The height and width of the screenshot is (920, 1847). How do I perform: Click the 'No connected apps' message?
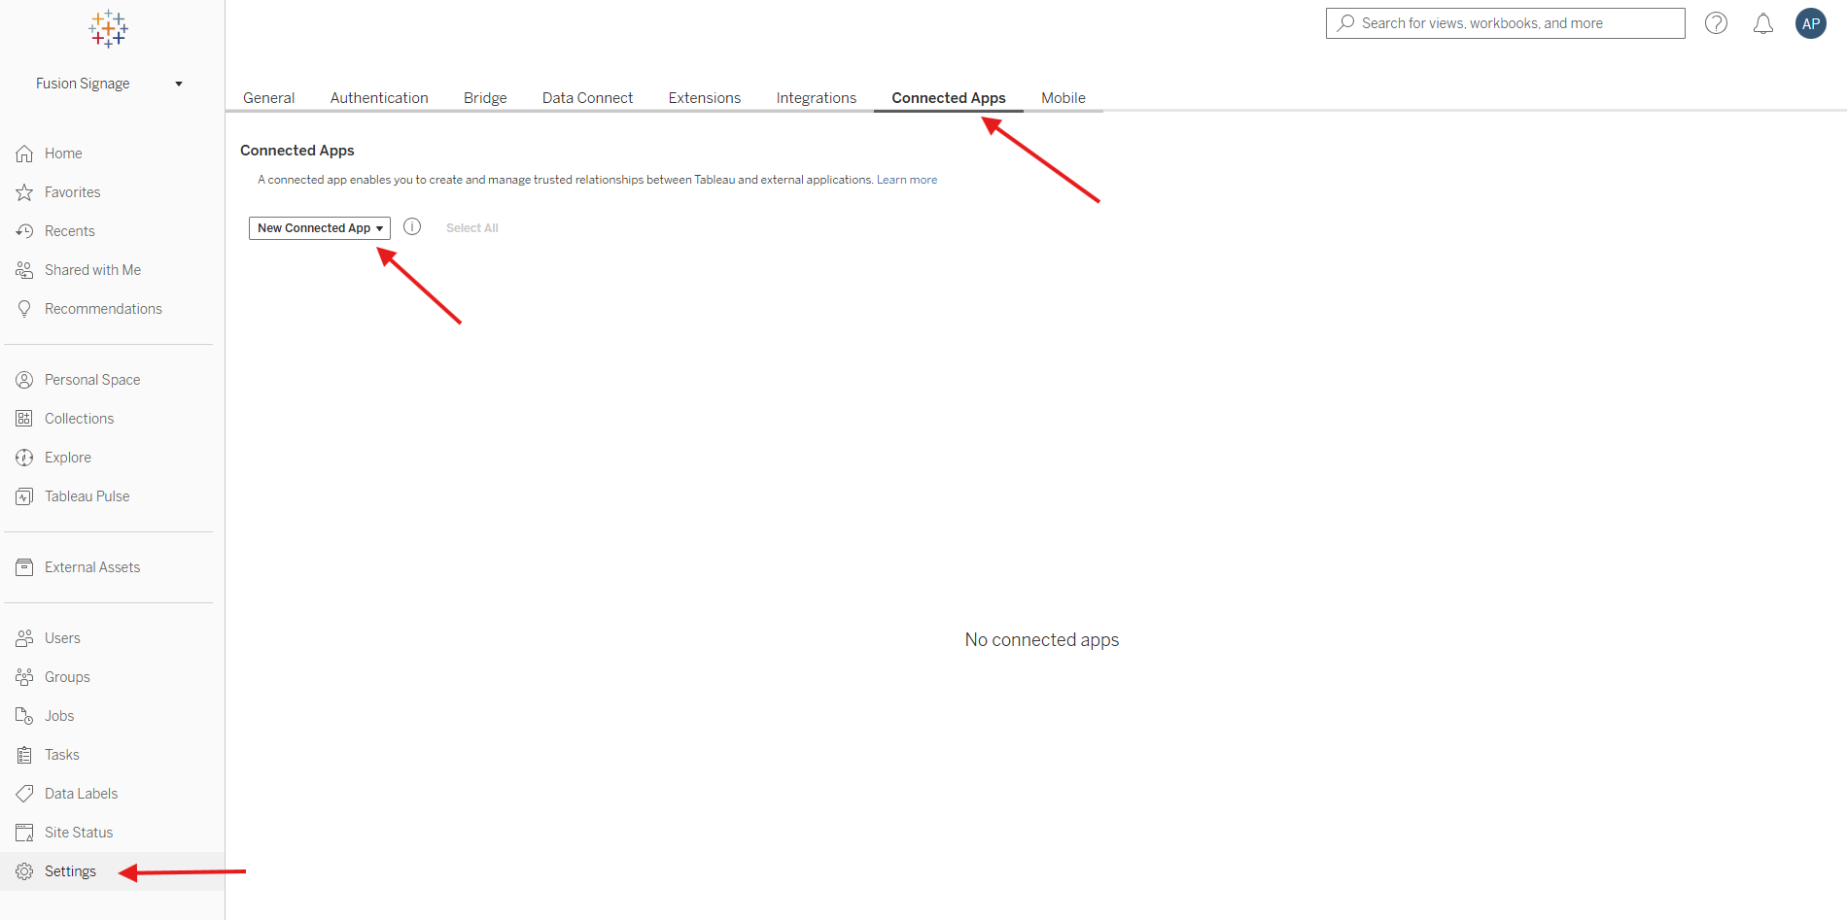tap(1042, 640)
